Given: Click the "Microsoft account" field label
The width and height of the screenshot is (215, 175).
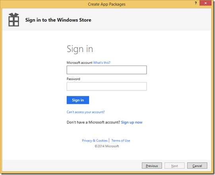Looking at the screenshot, I should pos(79,62).
